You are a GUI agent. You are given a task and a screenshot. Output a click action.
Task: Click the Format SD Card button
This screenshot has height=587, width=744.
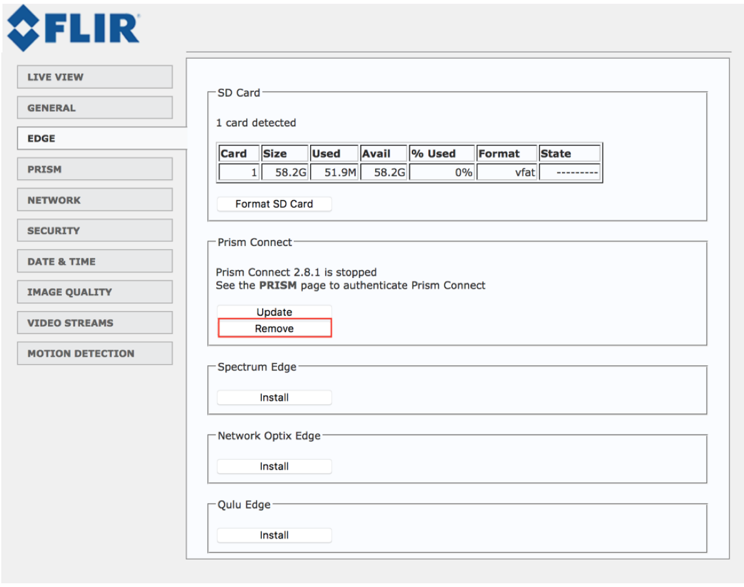274,204
